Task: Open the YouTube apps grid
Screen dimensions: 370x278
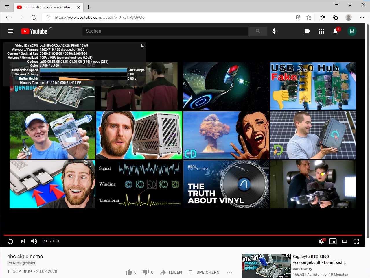Action: (321, 31)
